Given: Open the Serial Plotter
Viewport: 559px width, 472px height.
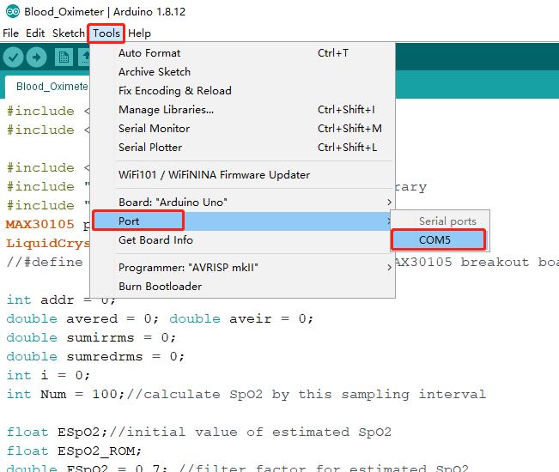Looking at the screenshot, I should tap(150, 148).
